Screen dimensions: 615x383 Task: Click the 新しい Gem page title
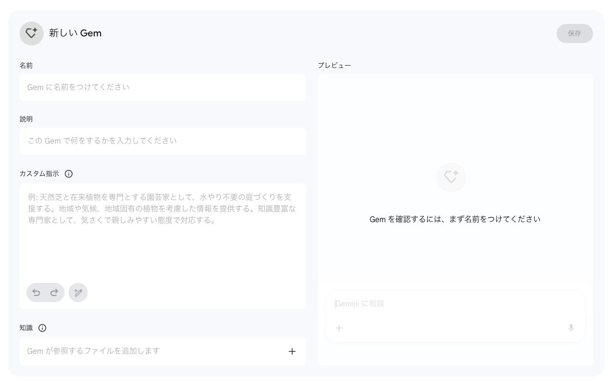[x=75, y=33]
